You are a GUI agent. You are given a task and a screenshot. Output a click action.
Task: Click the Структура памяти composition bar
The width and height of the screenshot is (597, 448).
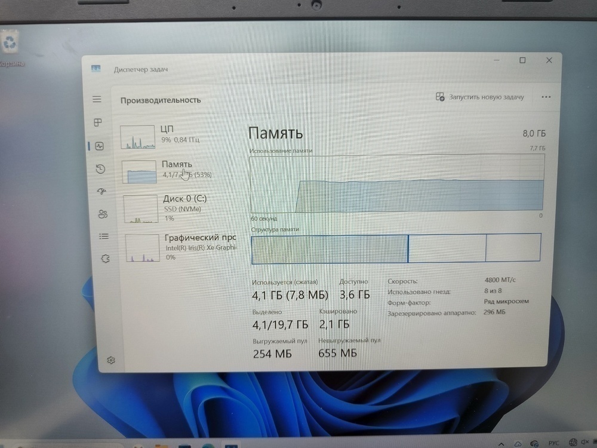click(x=396, y=248)
